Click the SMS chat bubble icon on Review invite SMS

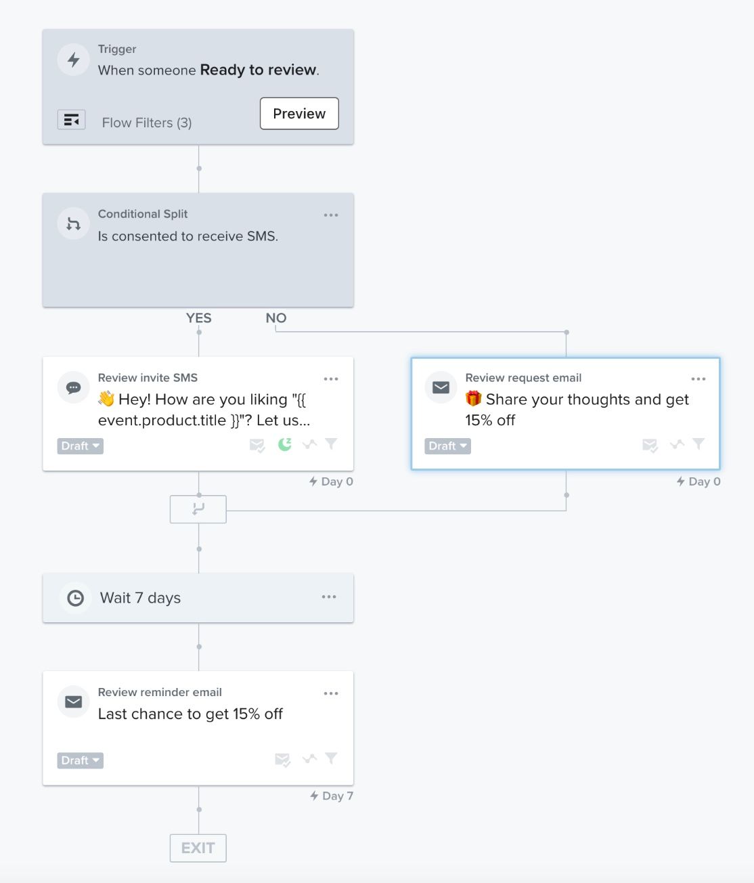pyautogui.click(x=72, y=387)
